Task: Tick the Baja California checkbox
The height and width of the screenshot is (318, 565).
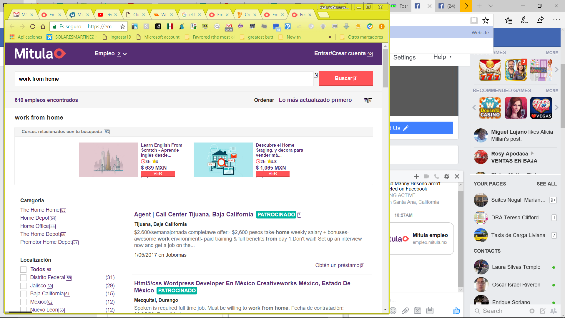Action: 23,294
